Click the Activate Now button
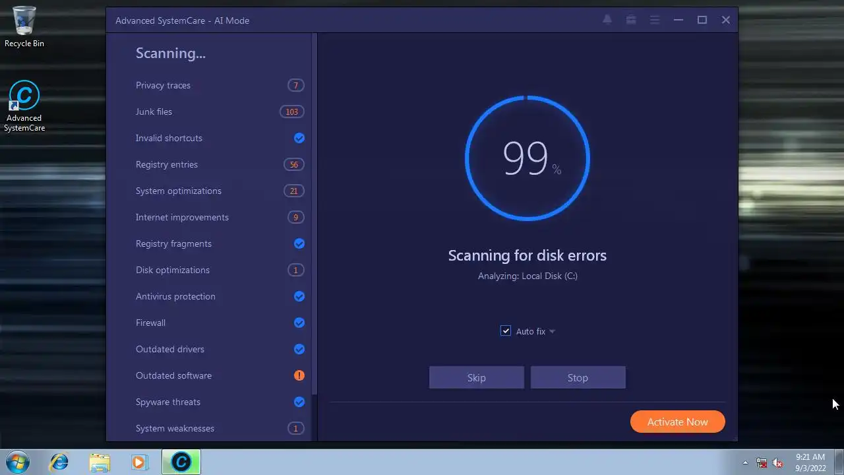Image resolution: width=844 pixels, height=475 pixels. (677, 422)
